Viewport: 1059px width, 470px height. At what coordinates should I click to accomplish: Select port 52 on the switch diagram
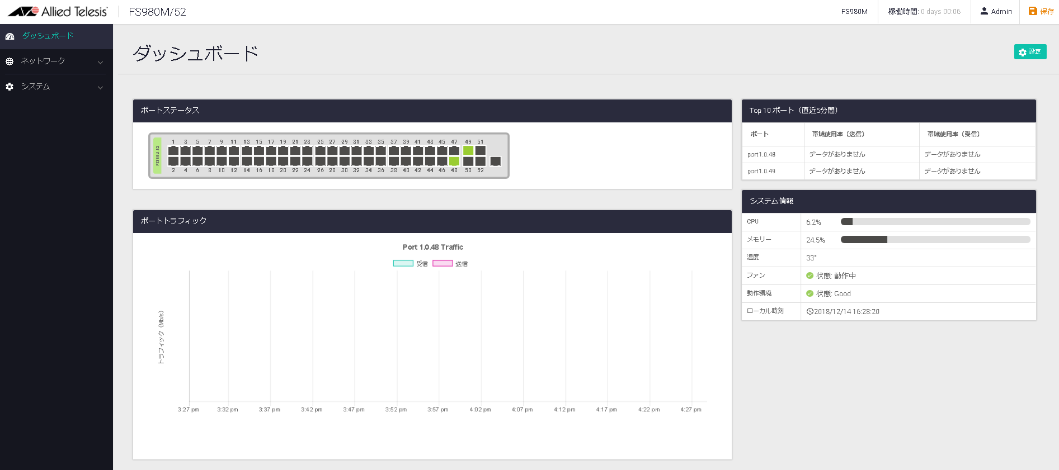click(481, 162)
